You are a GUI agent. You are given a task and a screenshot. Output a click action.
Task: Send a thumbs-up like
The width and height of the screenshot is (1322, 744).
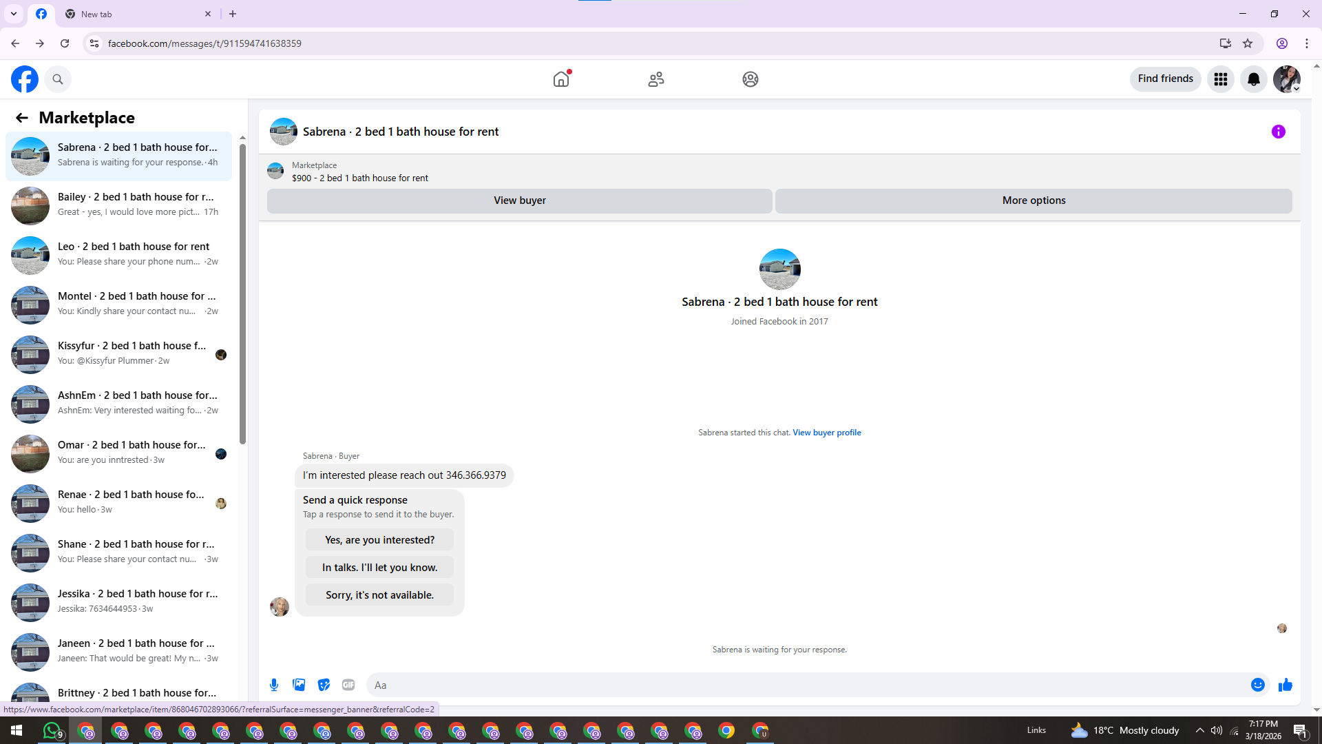click(x=1285, y=685)
